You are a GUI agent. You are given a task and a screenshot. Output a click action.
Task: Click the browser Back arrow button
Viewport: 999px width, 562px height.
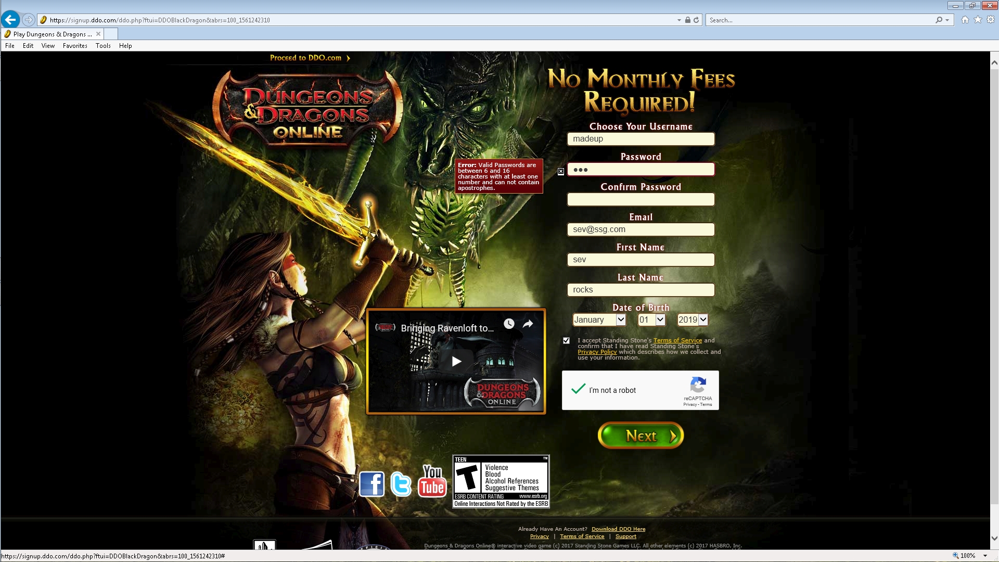(x=10, y=20)
